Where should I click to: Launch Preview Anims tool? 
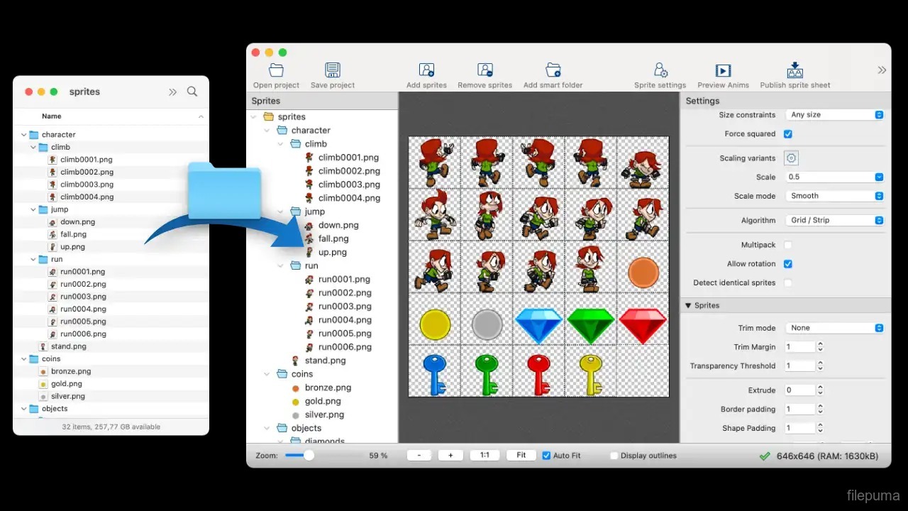723,70
